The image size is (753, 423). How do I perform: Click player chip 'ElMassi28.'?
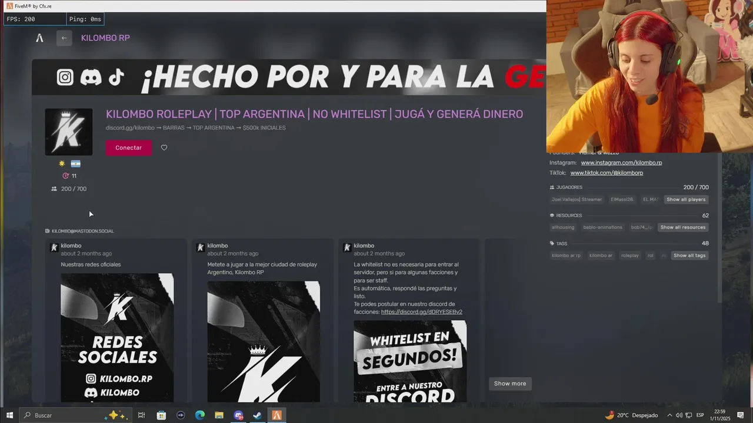(622, 200)
